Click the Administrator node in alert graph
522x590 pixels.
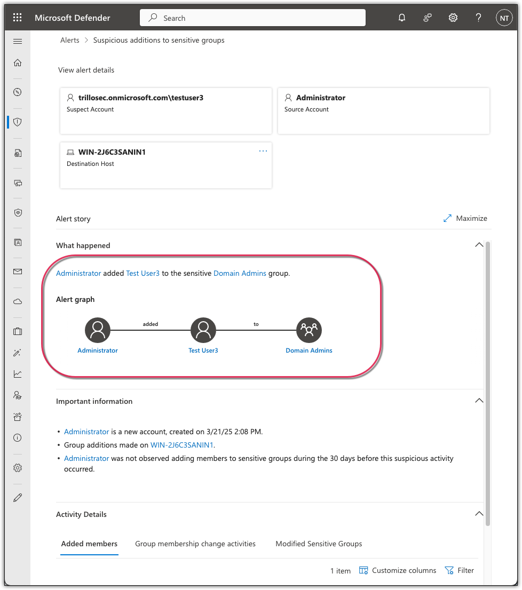coord(98,330)
